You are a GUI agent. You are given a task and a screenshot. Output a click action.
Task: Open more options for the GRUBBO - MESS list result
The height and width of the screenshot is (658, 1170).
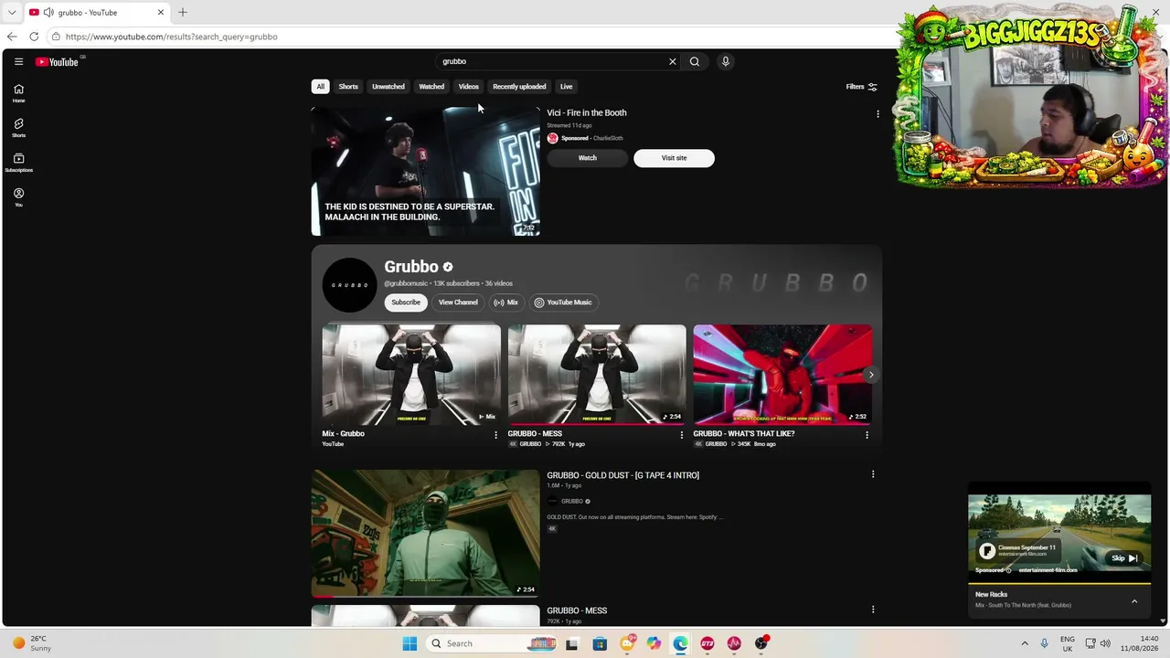coord(873,610)
